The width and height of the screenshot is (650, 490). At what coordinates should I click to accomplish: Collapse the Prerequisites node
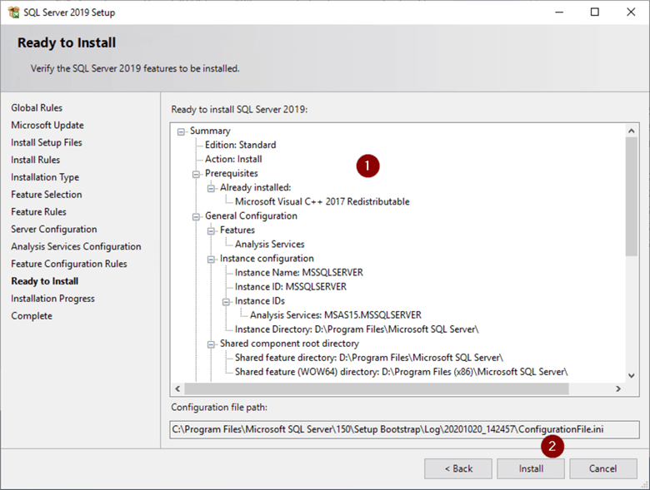click(196, 174)
